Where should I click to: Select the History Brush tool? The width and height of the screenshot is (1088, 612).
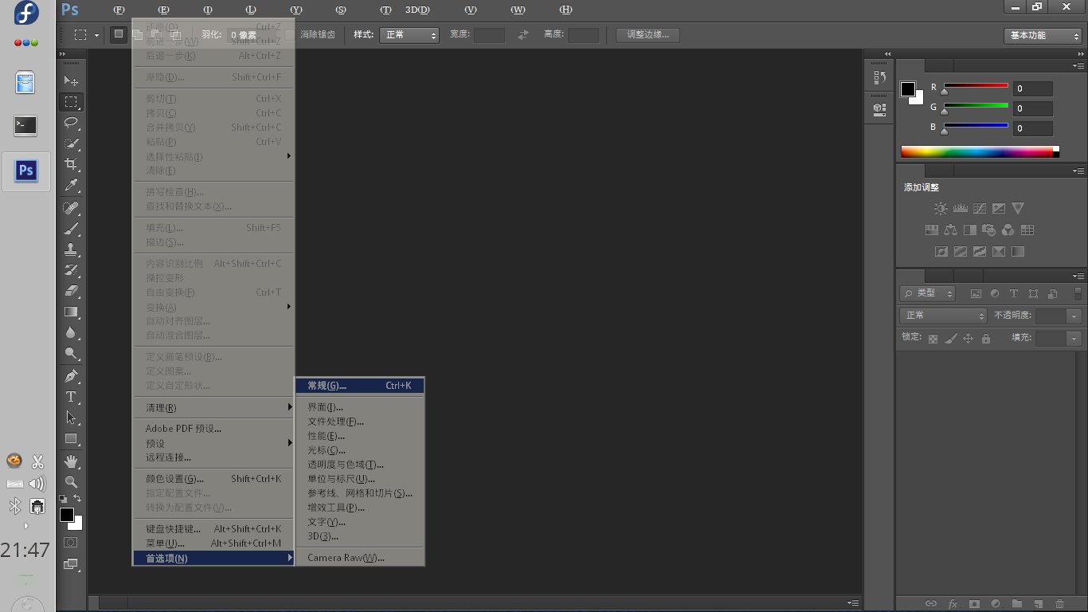tap(71, 270)
